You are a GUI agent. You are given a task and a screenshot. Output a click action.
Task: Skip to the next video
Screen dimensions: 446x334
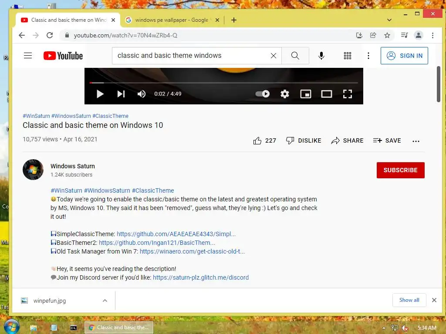(121, 94)
